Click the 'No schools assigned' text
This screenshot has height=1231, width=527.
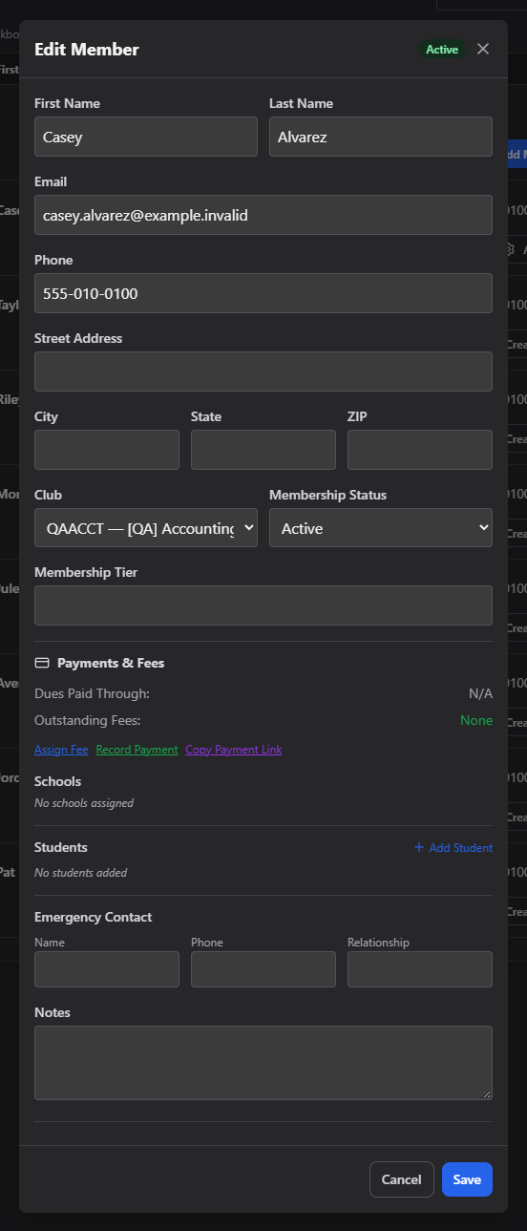click(x=84, y=803)
